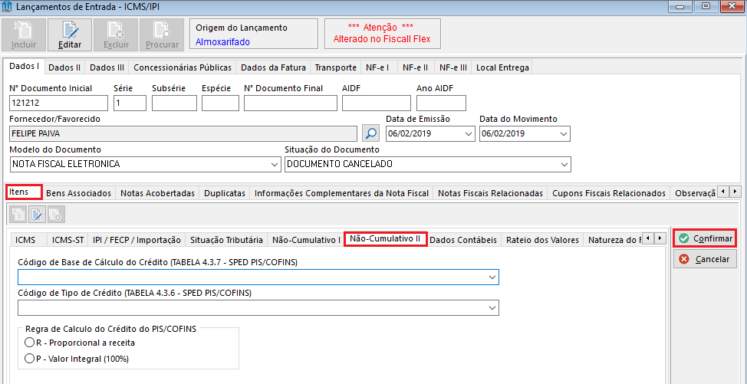
Task: Open the NF-e I tab
Action: click(x=378, y=67)
